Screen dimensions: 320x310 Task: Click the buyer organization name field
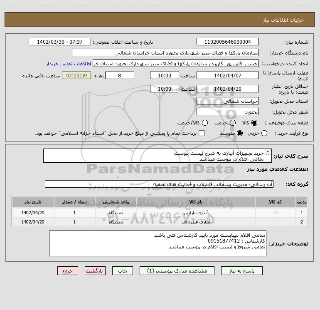click(165, 52)
